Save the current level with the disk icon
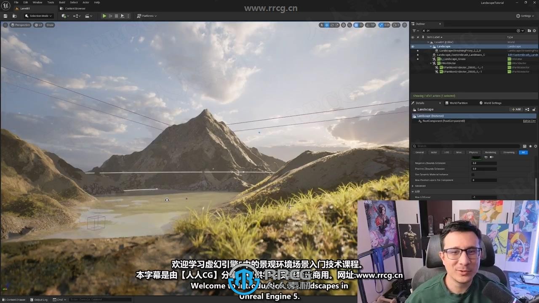Viewport: 539px width, 303px height. pos(5,16)
